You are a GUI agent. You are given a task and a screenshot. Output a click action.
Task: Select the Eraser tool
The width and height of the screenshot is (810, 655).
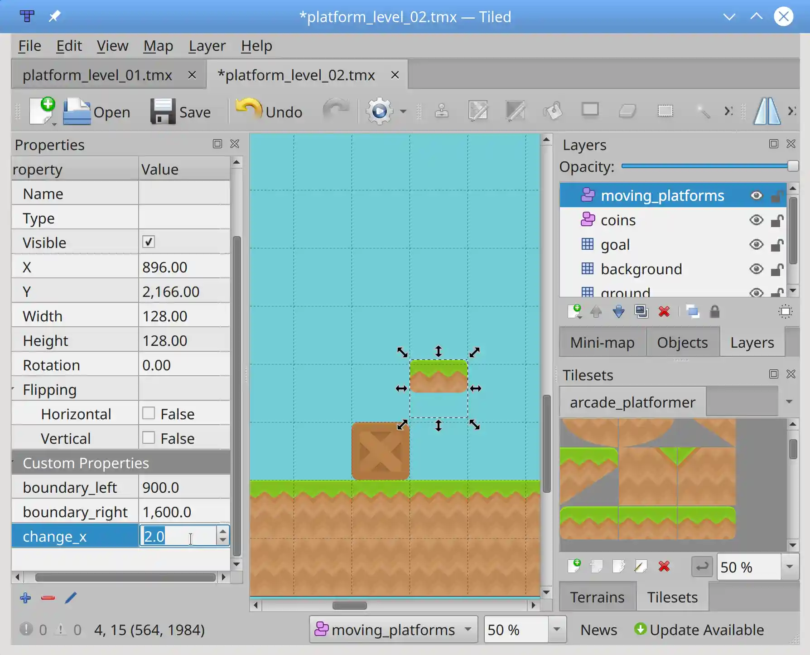point(627,111)
